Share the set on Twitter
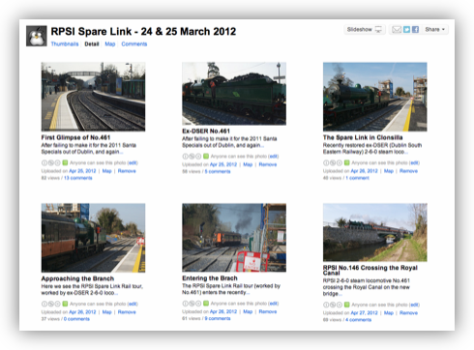 tap(406, 30)
